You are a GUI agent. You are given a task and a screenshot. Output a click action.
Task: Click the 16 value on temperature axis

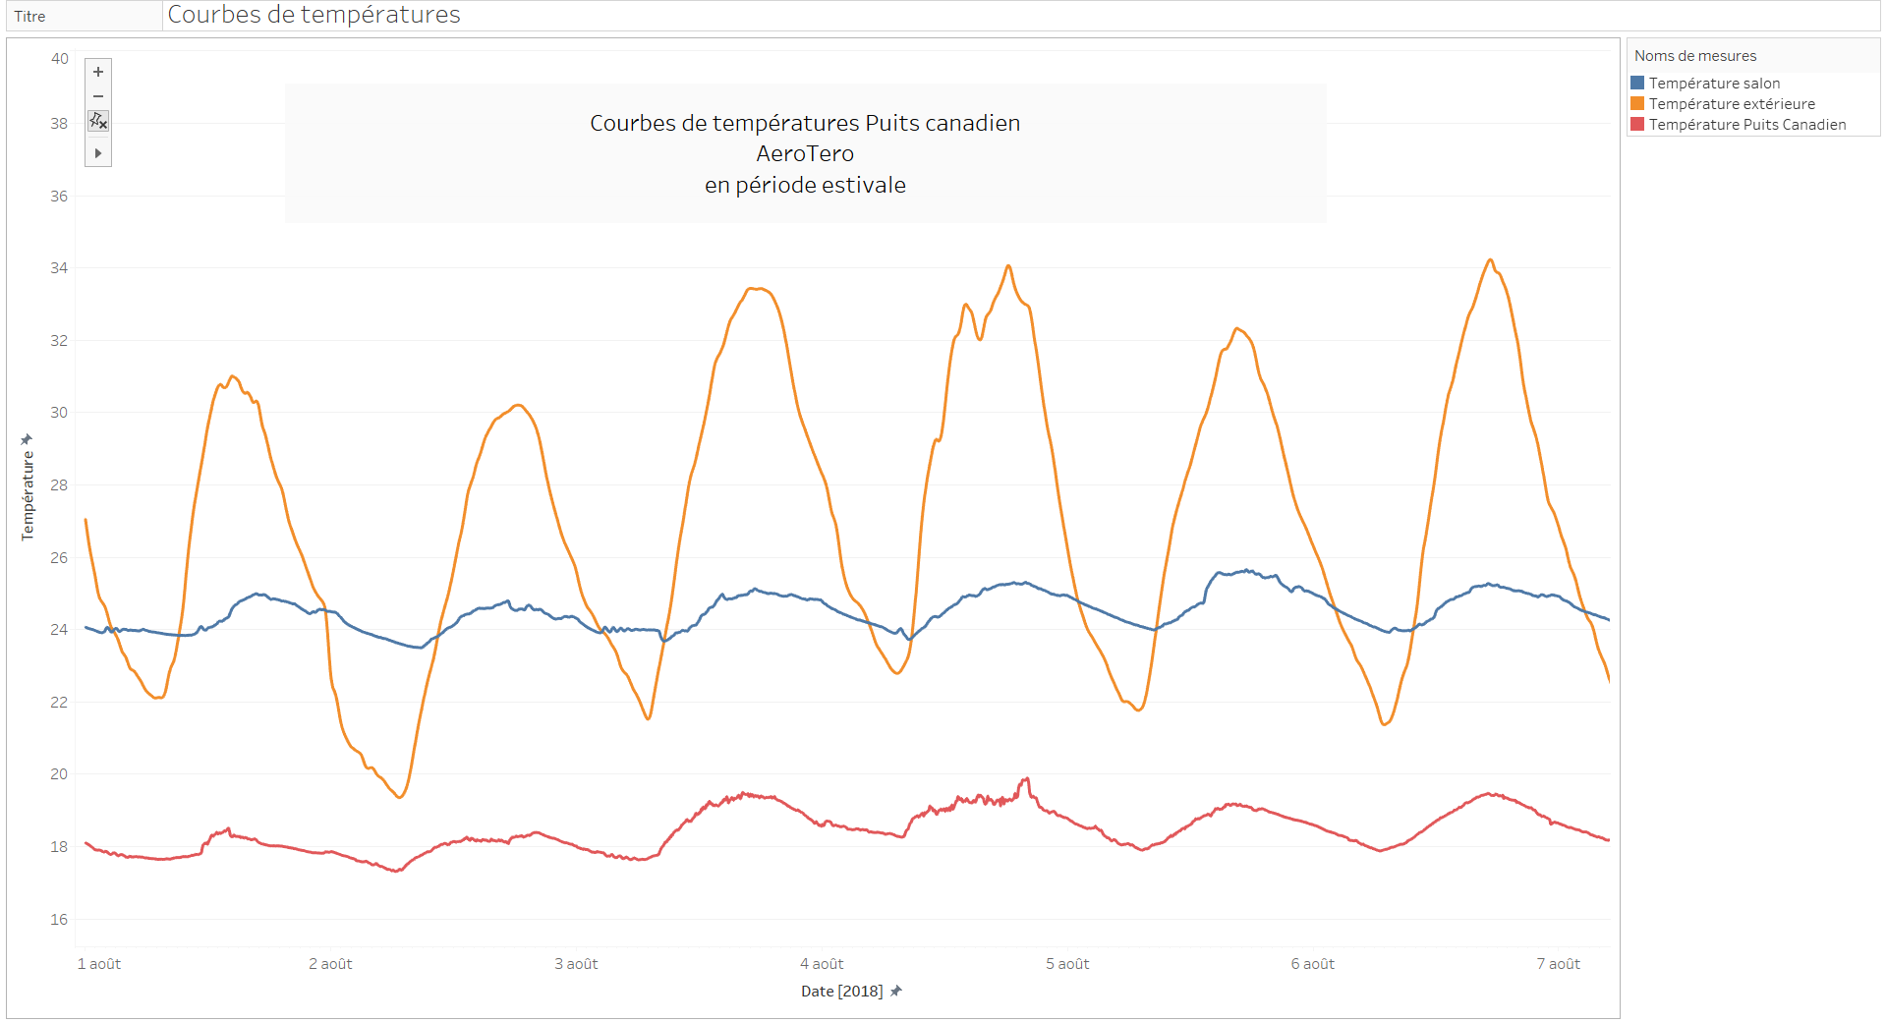59,919
